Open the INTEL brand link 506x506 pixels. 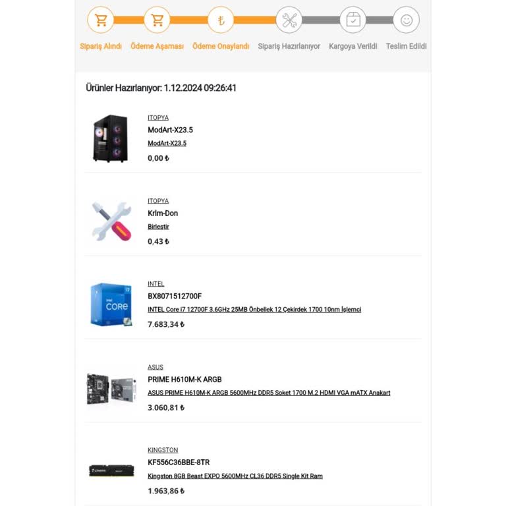156,284
